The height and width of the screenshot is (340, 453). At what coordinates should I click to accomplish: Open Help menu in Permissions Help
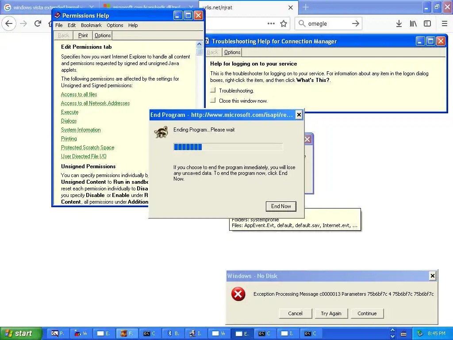133,25
